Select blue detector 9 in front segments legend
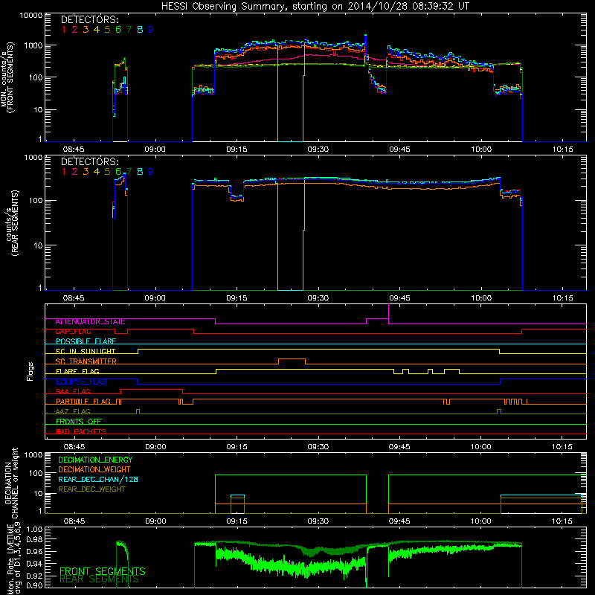The width and height of the screenshot is (595, 595). pyautogui.click(x=151, y=30)
